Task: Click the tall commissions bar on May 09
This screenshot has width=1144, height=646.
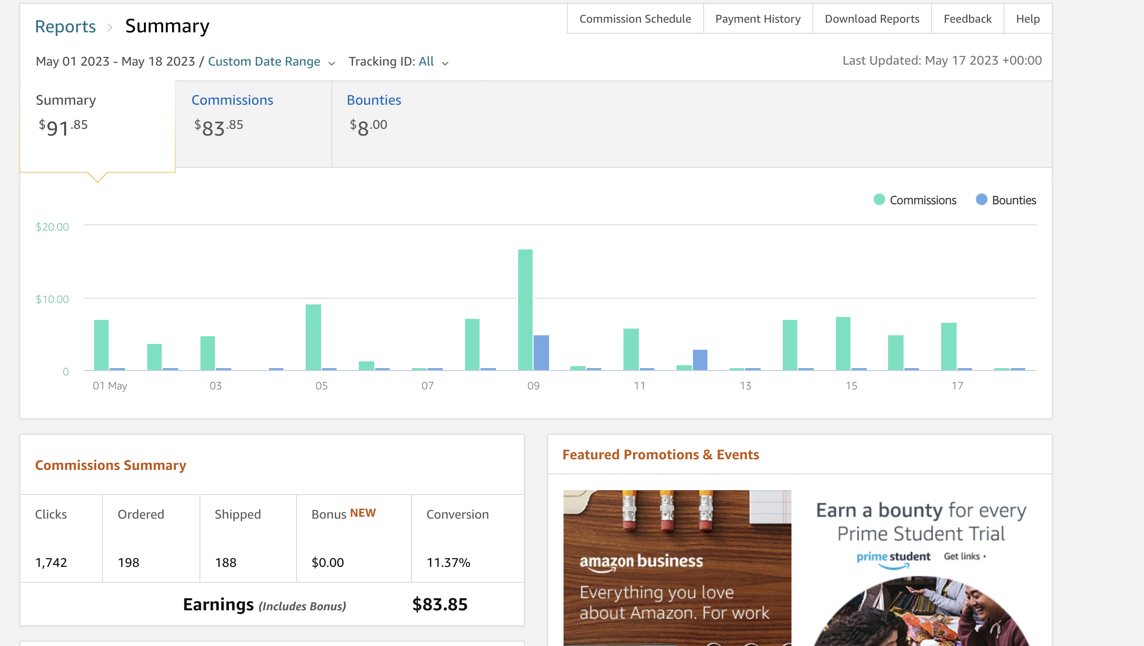Action: (x=525, y=310)
